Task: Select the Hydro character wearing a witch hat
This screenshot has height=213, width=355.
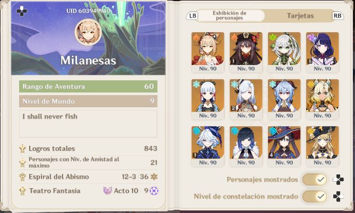Action: 284,146
